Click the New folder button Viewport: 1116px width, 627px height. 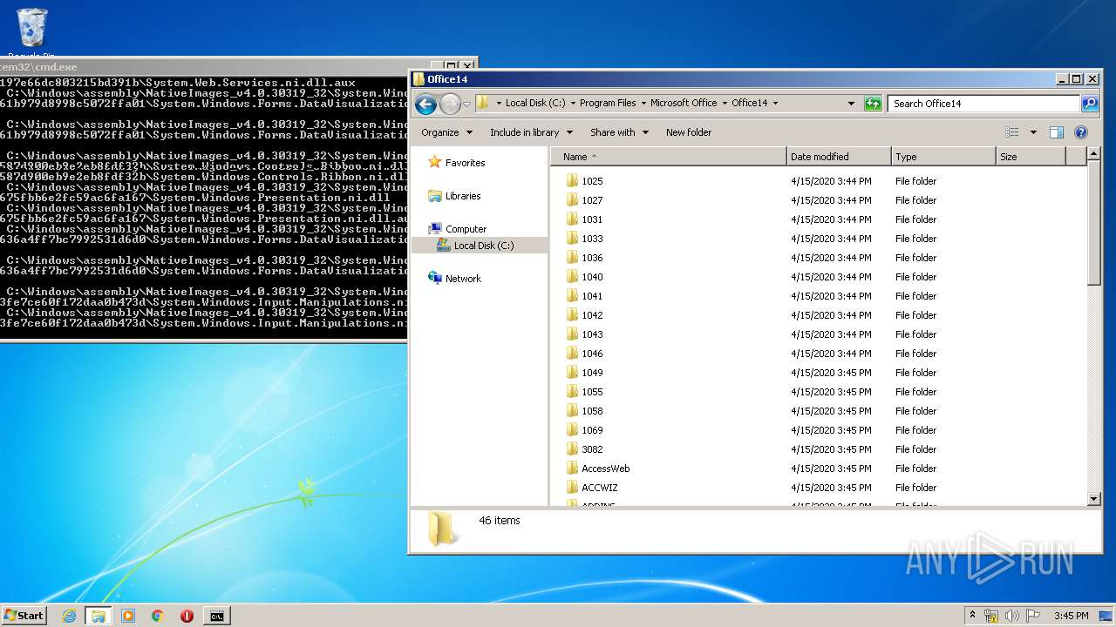(689, 132)
